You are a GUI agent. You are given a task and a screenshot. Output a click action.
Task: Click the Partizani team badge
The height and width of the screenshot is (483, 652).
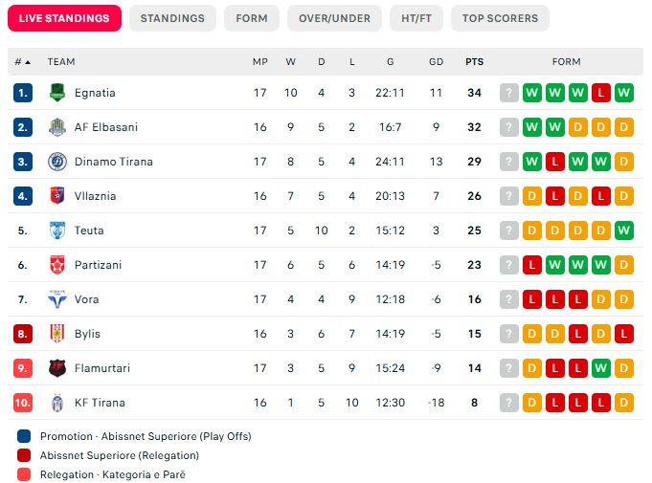click(x=57, y=265)
